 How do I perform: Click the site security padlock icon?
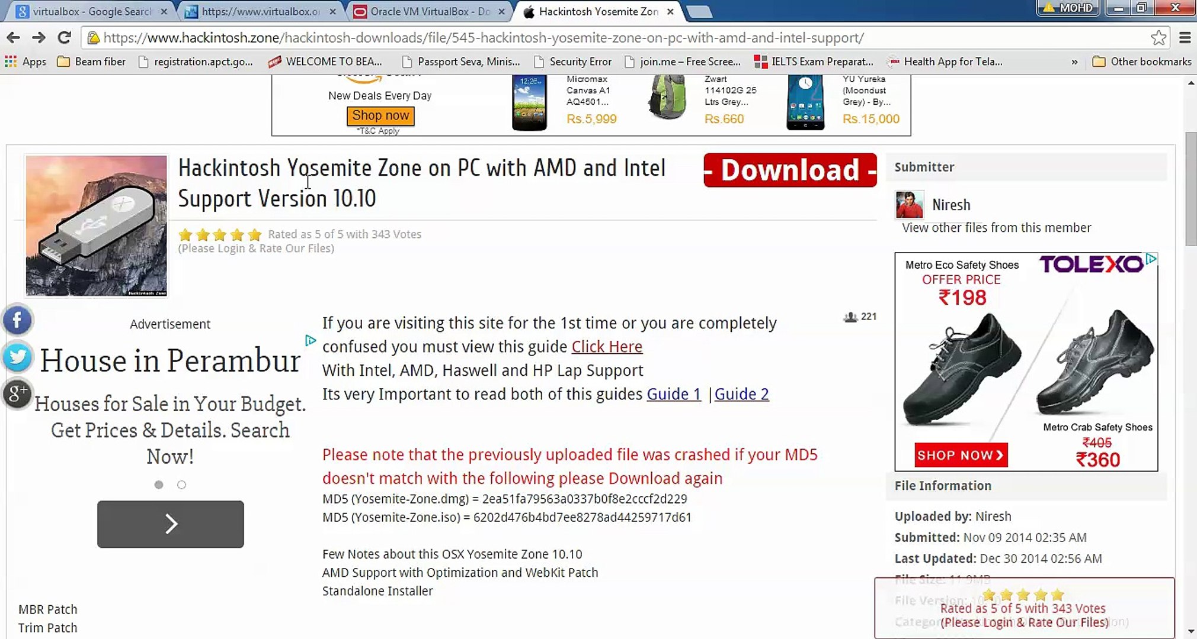pos(93,38)
